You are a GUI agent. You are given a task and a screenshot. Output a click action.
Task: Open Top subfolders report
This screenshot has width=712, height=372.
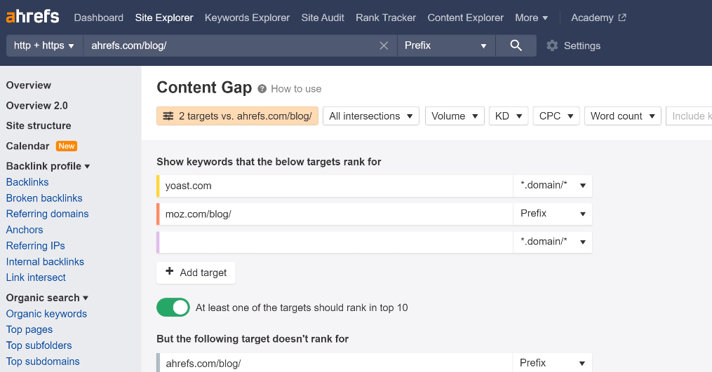point(39,345)
